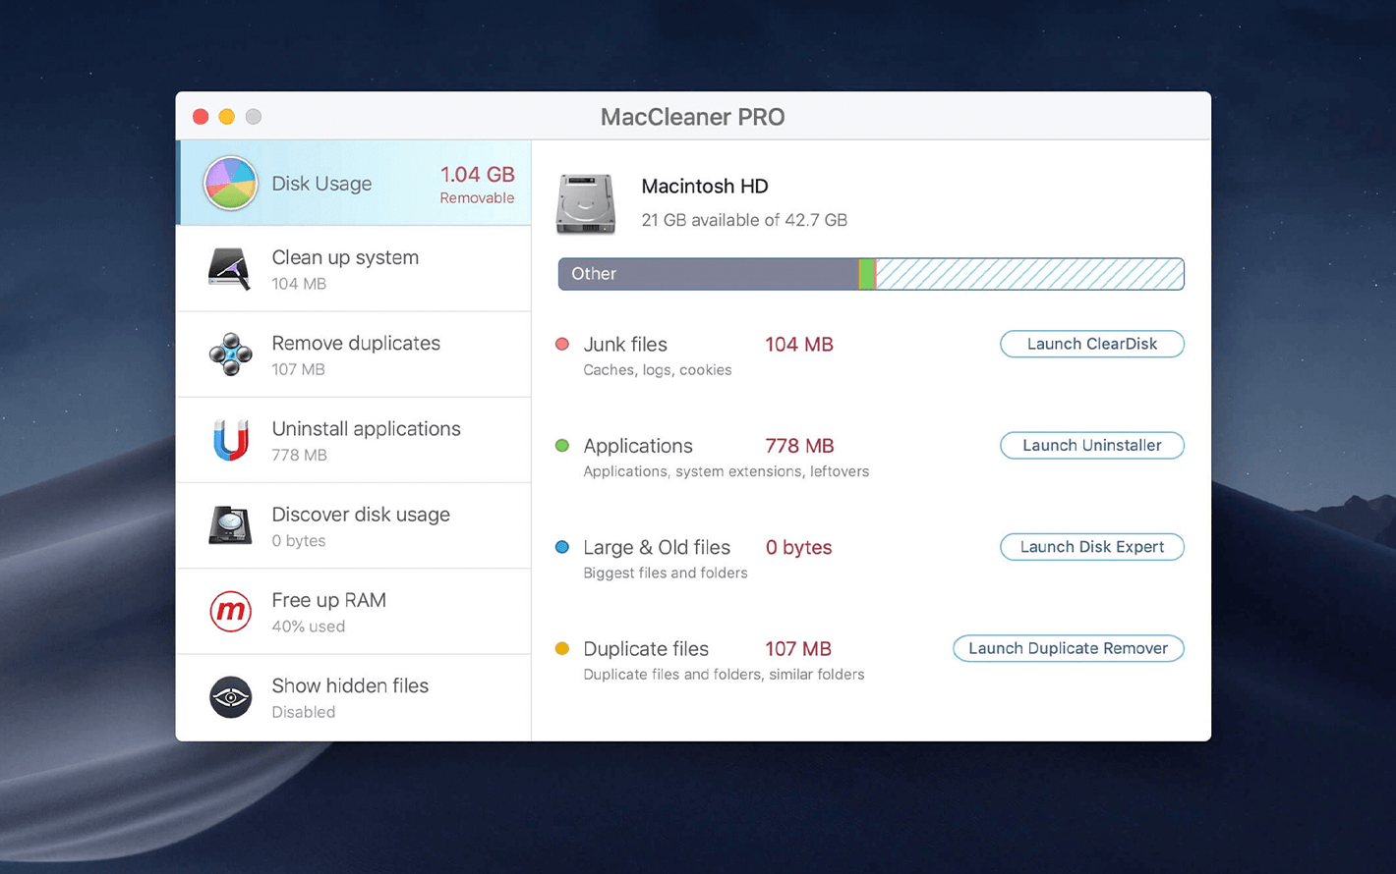Click the "1.04 GB Removable" value in sidebar
The image size is (1396, 874).
[x=477, y=184]
